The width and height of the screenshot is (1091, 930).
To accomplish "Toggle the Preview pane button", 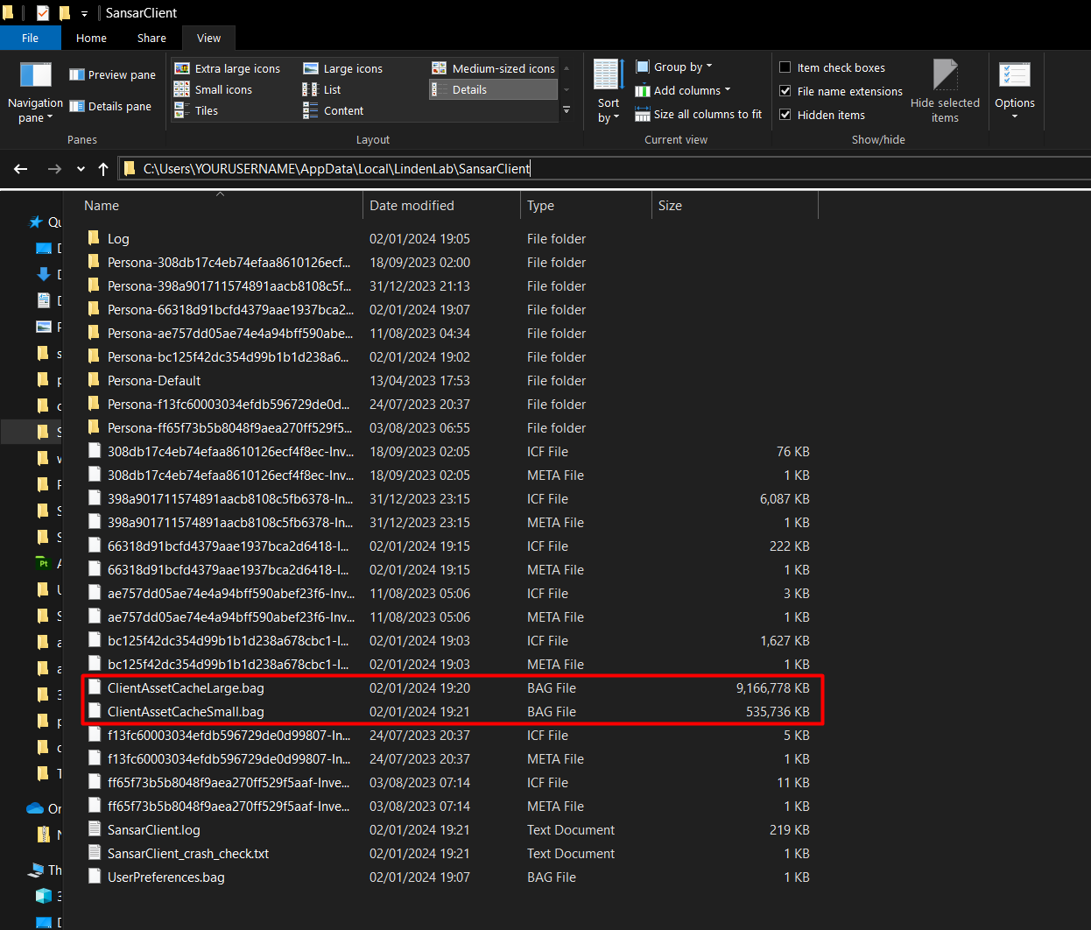I will pyautogui.click(x=113, y=74).
